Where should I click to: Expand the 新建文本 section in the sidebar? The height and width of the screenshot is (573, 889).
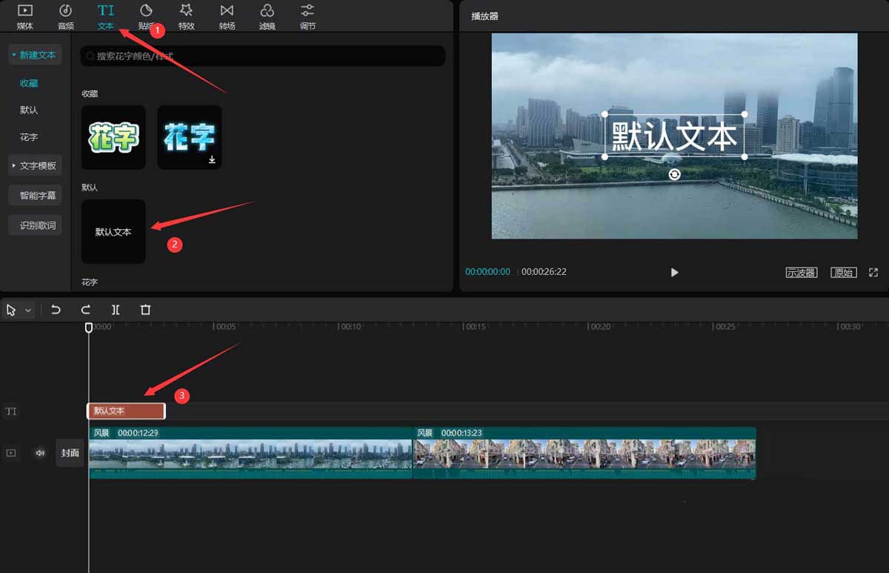pyautogui.click(x=35, y=54)
